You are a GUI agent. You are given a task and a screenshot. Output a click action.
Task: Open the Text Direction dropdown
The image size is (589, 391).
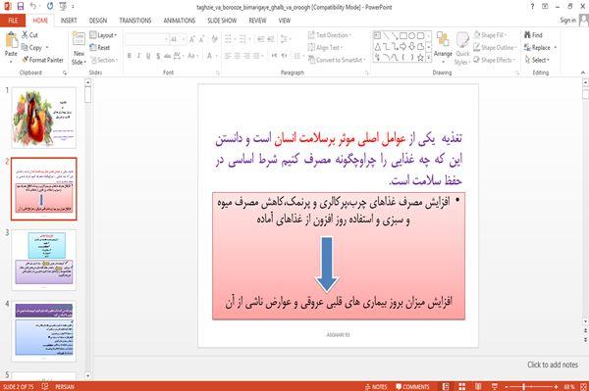(x=330, y=35)
